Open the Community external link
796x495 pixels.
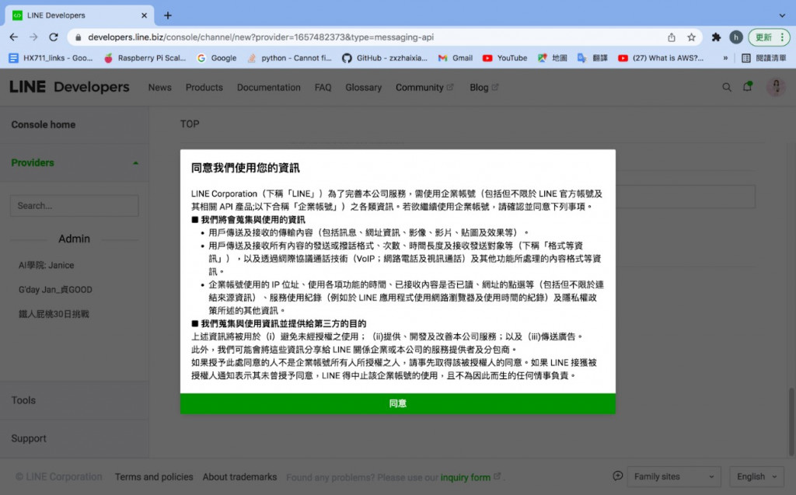(424, 87)
